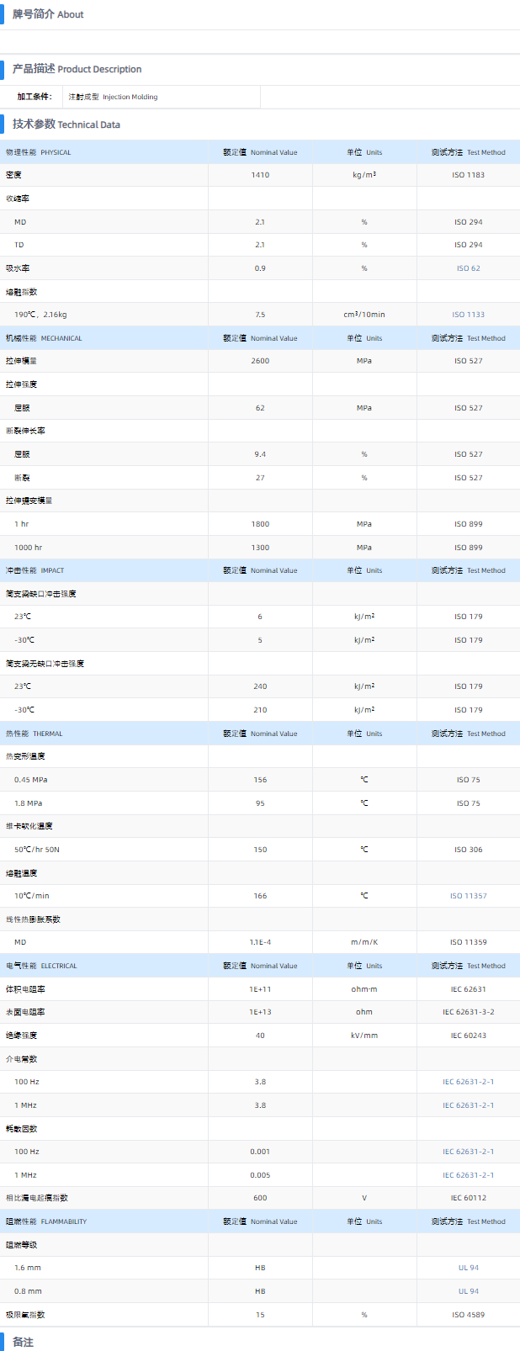Open the ISO 11357 melting temperature link
The image size is (520, 1351).
(x=468, y=896)
